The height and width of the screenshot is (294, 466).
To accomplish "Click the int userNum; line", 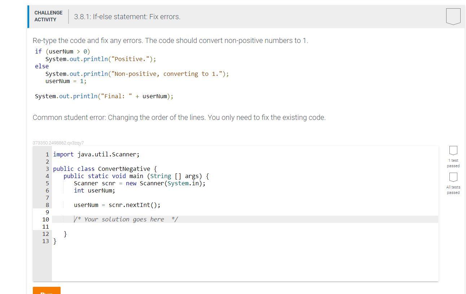I will pos(94,190).
